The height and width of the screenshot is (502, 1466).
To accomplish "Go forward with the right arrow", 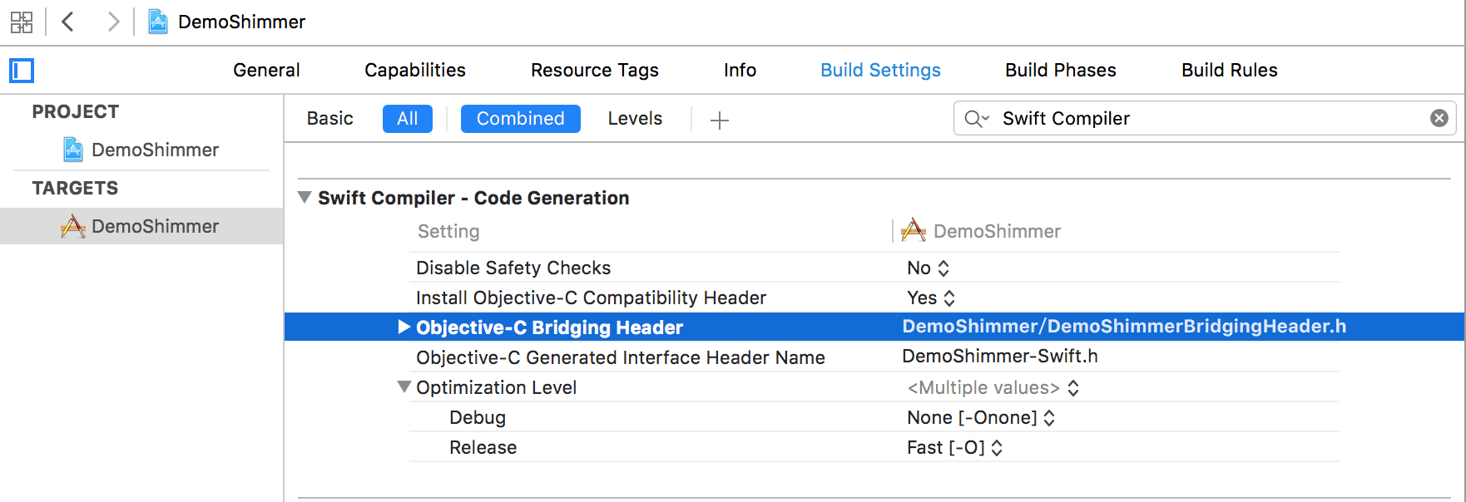I will (113, 22).
